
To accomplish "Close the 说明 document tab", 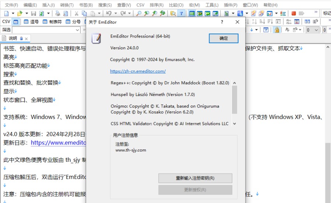I will point(26,39).
